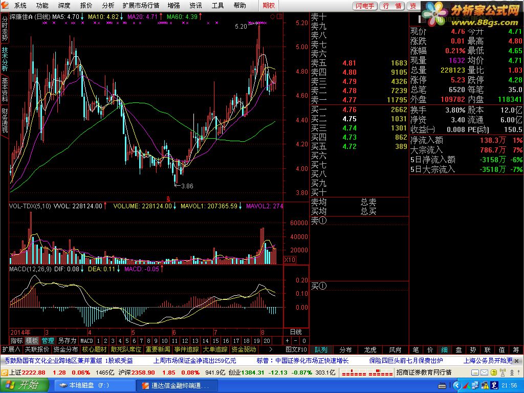Click the application logo icon at top-left
This screenshot has width=524, height=393.
click(5, 5)
